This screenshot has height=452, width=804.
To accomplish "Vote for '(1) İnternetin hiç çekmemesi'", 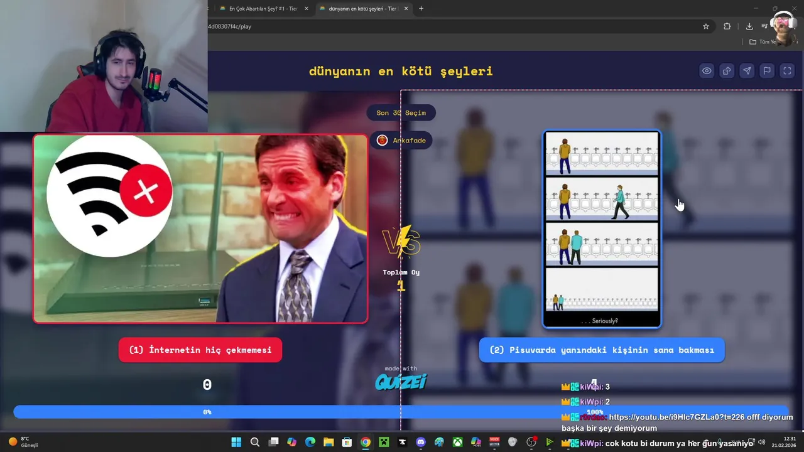I will point(200,350).
